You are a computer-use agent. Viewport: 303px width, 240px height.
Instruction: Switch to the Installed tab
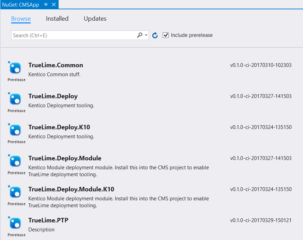coord(57,19)
